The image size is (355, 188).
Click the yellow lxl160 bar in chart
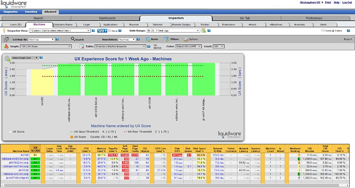coord(42,82)
